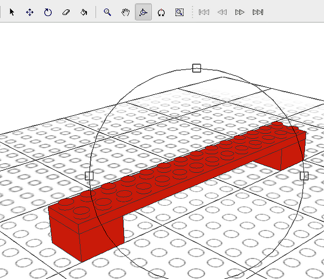This screenshot has width=324, height=279.
Task: Choose the Zoom magnifier tool
Action: pyautogui.click(x=107, y=12)
